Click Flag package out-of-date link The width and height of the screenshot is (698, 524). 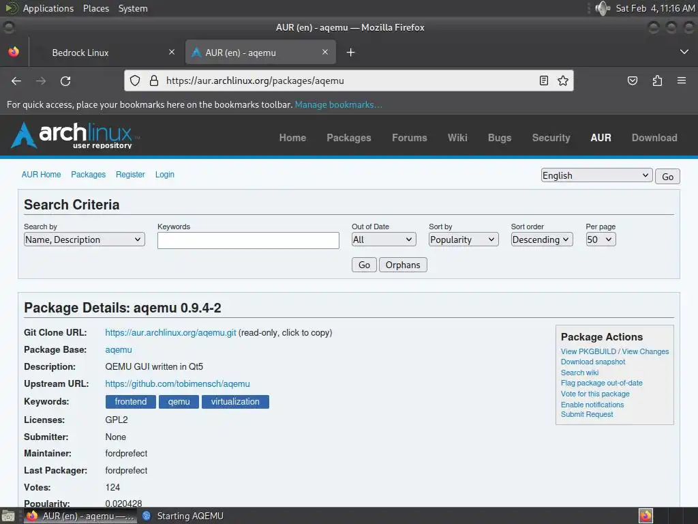pyautogui.click(x=601, y=383)
